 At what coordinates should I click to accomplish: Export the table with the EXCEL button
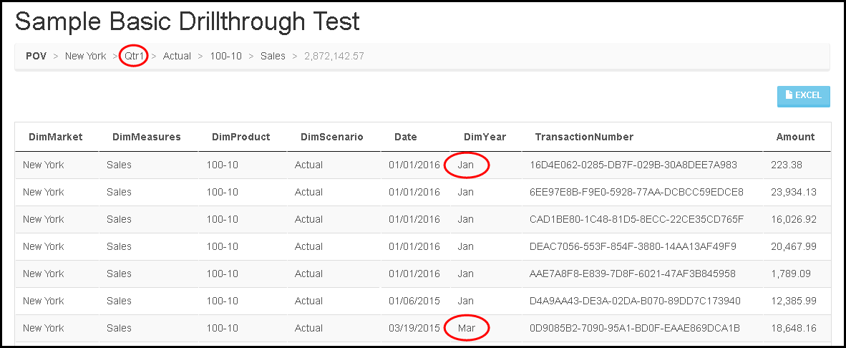click(x=803, y=96)
